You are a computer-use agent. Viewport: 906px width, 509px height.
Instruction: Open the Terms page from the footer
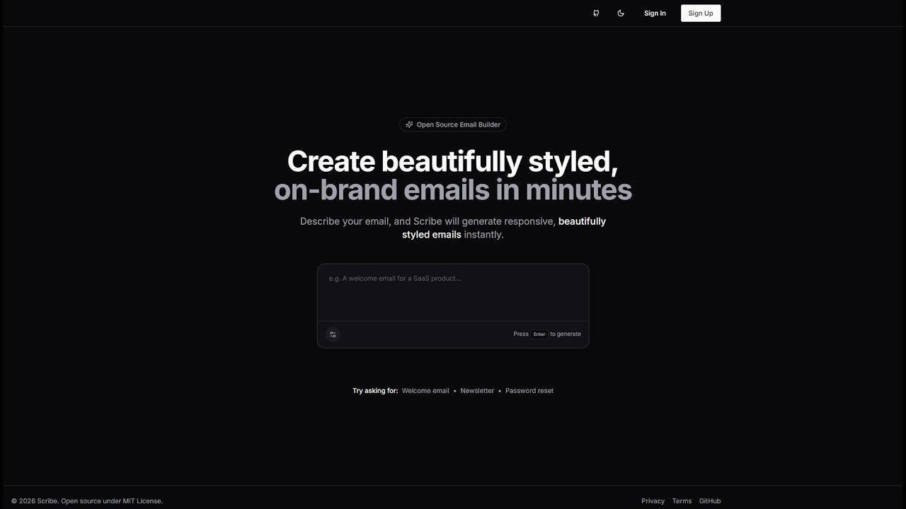(x=682, y=501)
